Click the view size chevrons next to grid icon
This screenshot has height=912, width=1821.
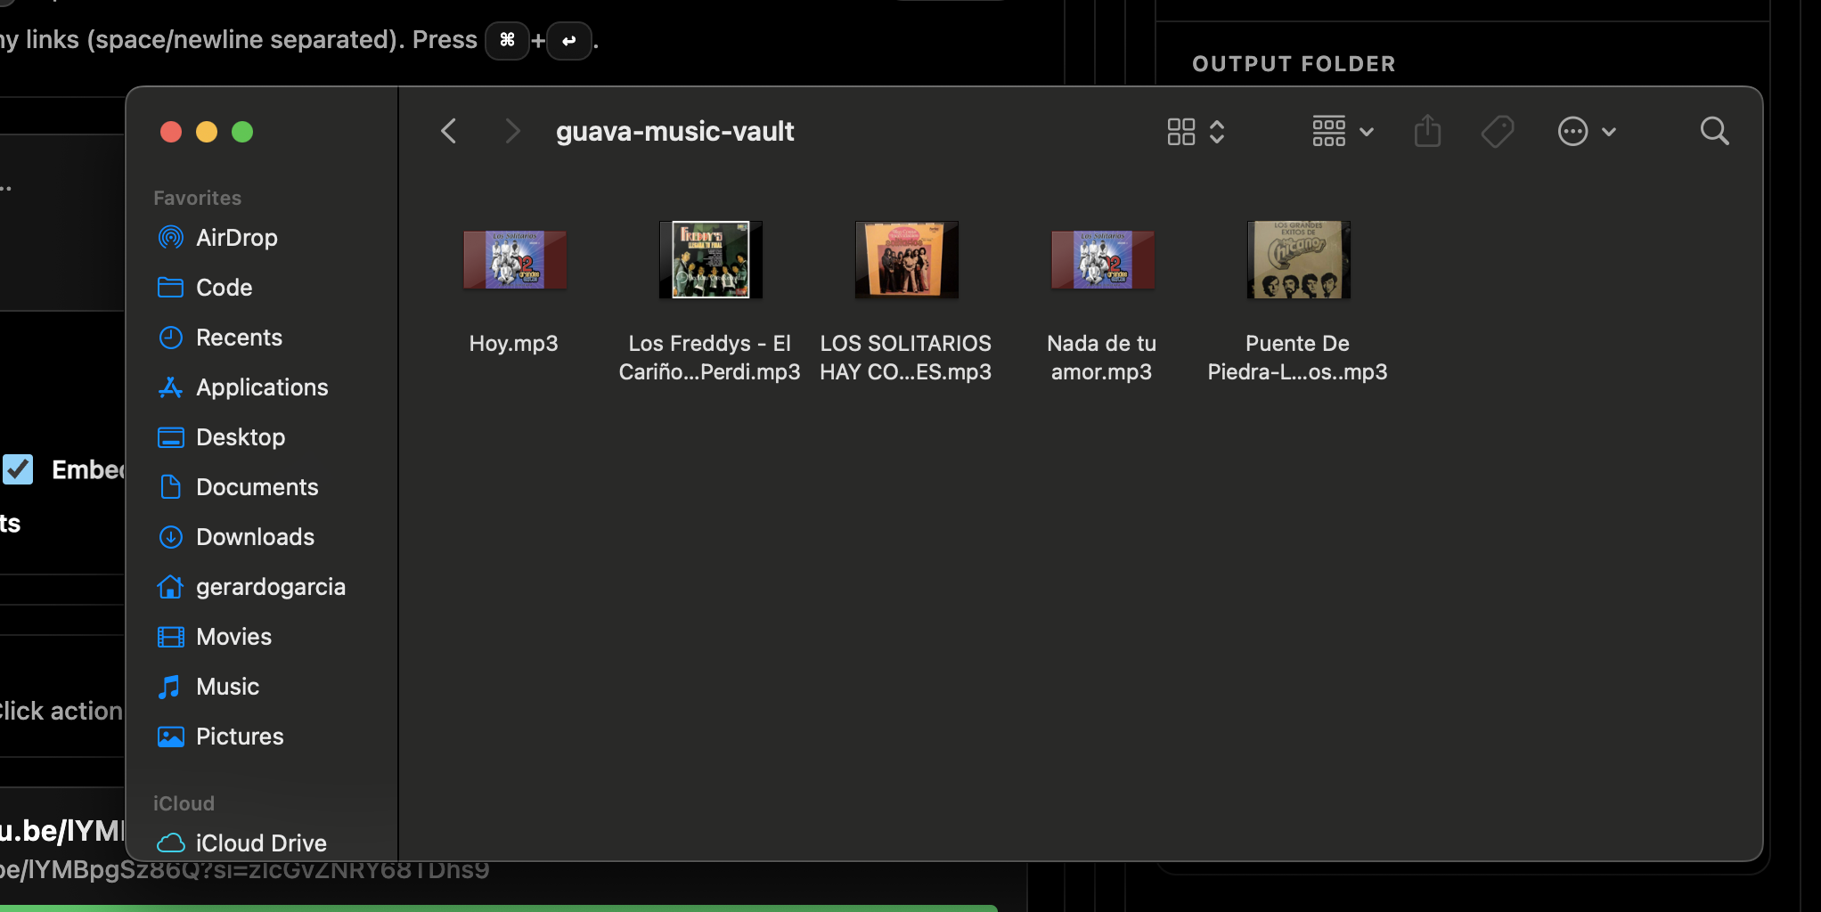tap(1217, 131)
